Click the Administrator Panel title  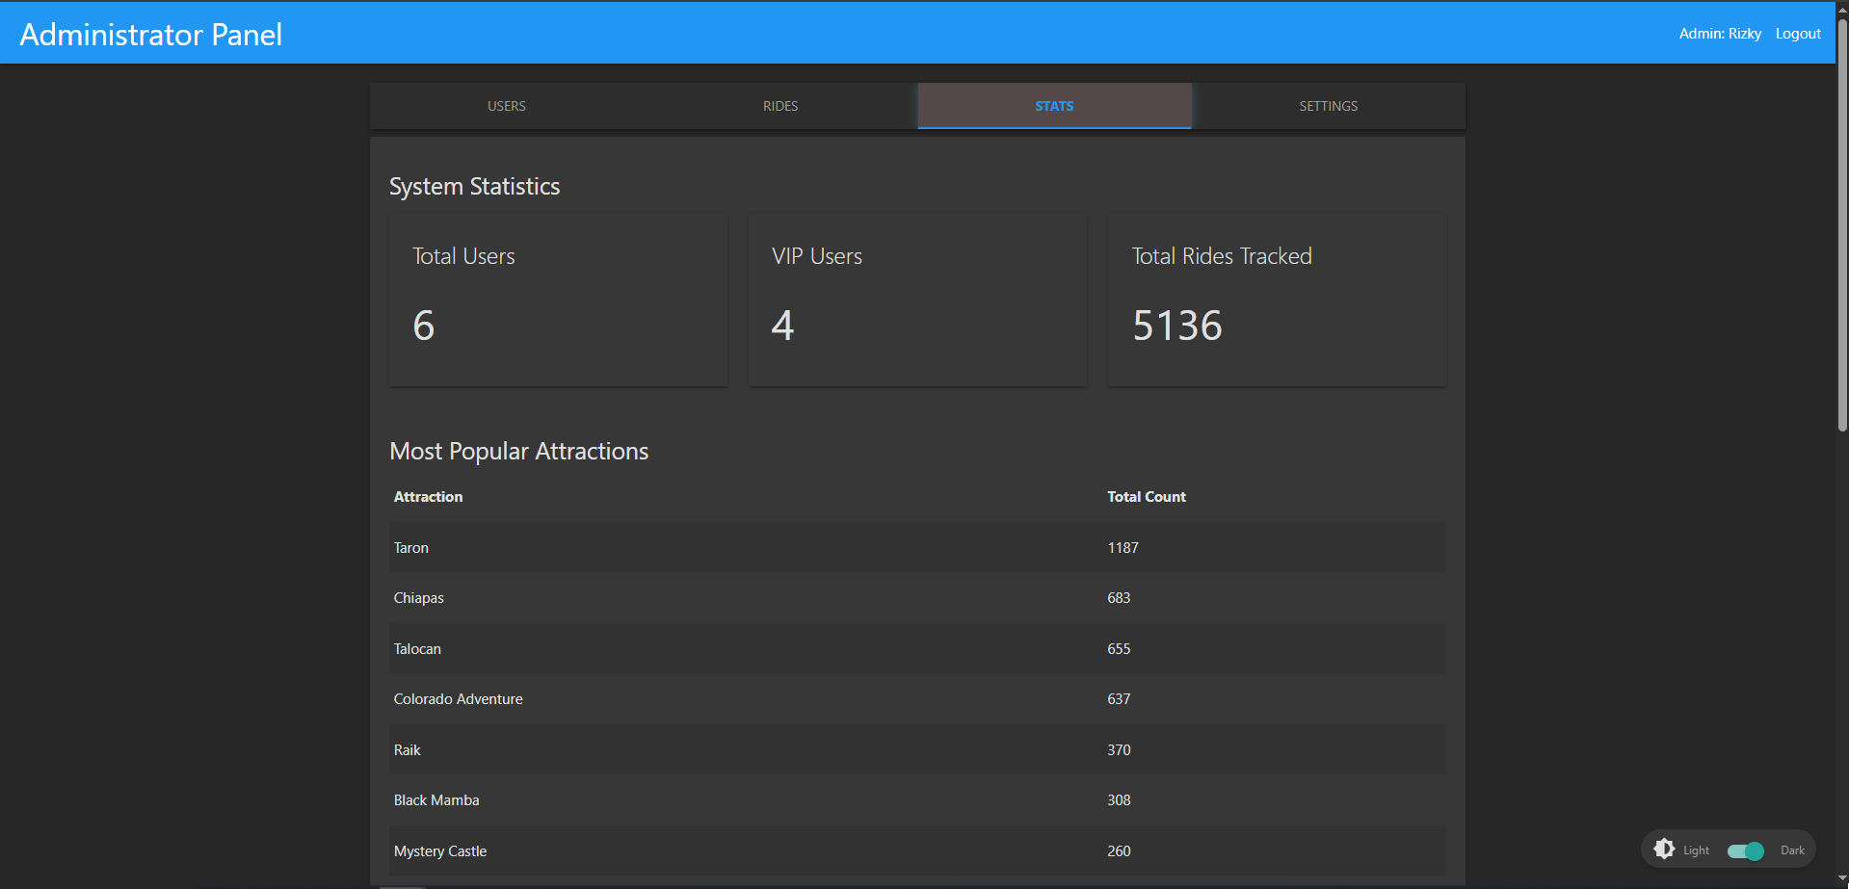(151, 35)
